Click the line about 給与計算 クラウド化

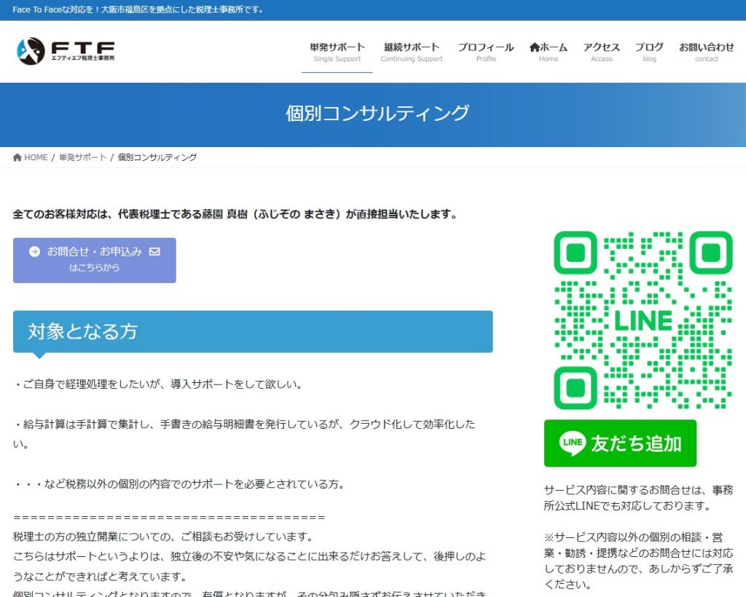tap(244, 434)
